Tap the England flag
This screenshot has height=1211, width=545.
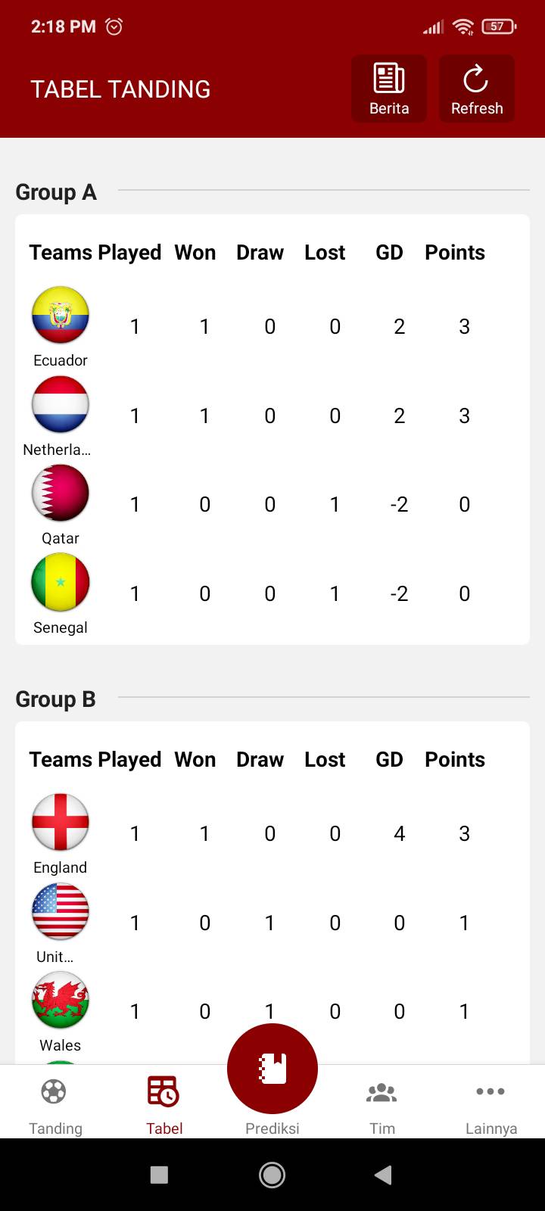coord(61,822)
